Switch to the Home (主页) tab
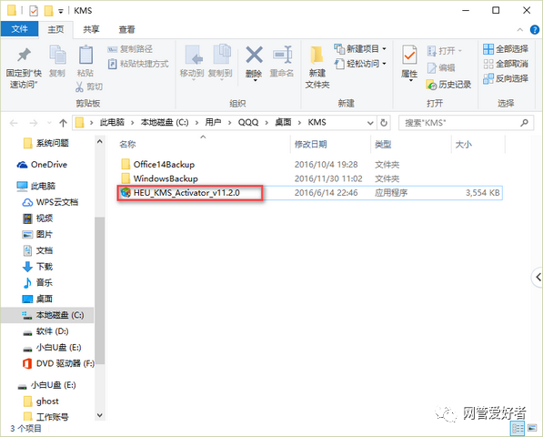543x437 pixels. pos(55,29)
